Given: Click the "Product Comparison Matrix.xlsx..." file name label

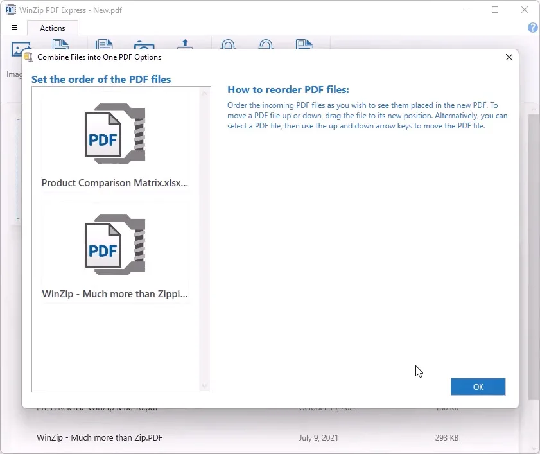Looking at the screenshot, I should point(115,183).
